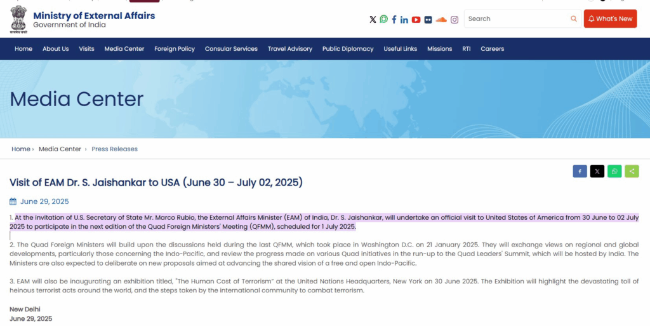Open the YouTube icon in the header
Image resolution: width=650 pixels, height=326 pixels.
pos(416,19)
